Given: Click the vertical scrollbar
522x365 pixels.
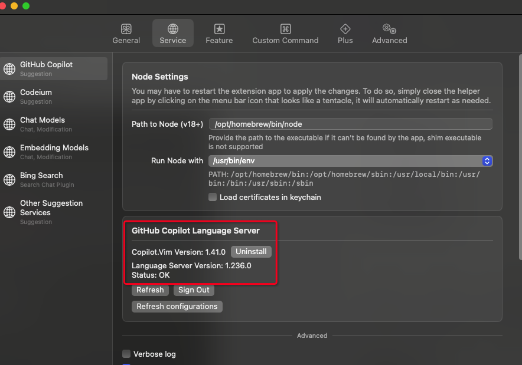Looking at the screenshot, I should [520, 157].
